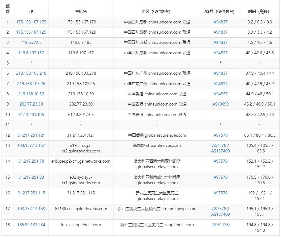
Task: Click the 119.6.7.185 IP link
Action: click(x=31, y=42)
